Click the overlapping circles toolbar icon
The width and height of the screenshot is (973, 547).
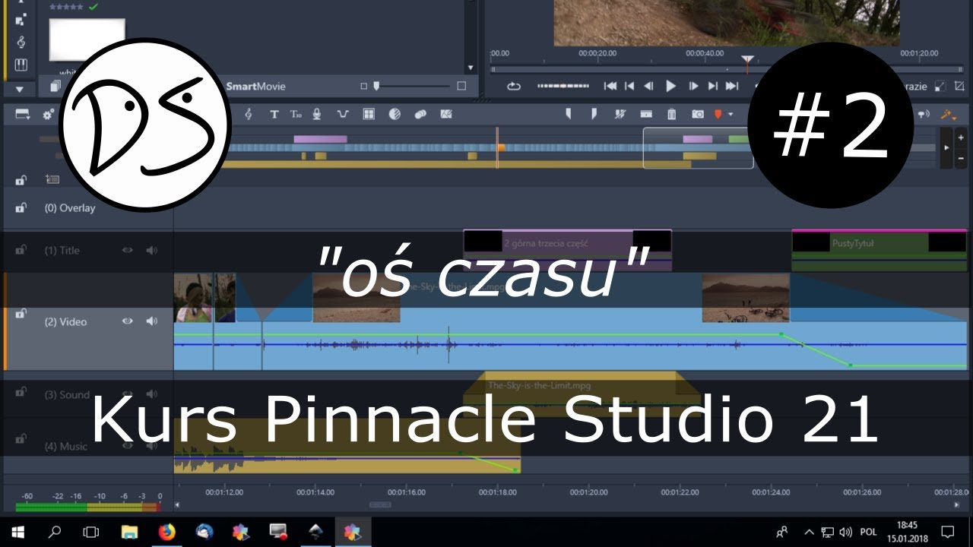click(420, 114)
